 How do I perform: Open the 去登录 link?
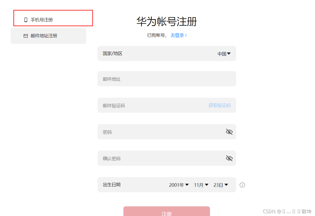[x=179, y=35]
